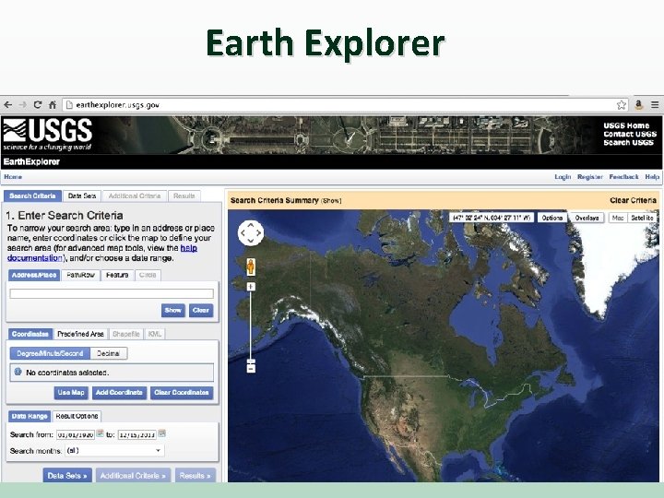Open the map Options dropdown

click(x=551, y=218)
